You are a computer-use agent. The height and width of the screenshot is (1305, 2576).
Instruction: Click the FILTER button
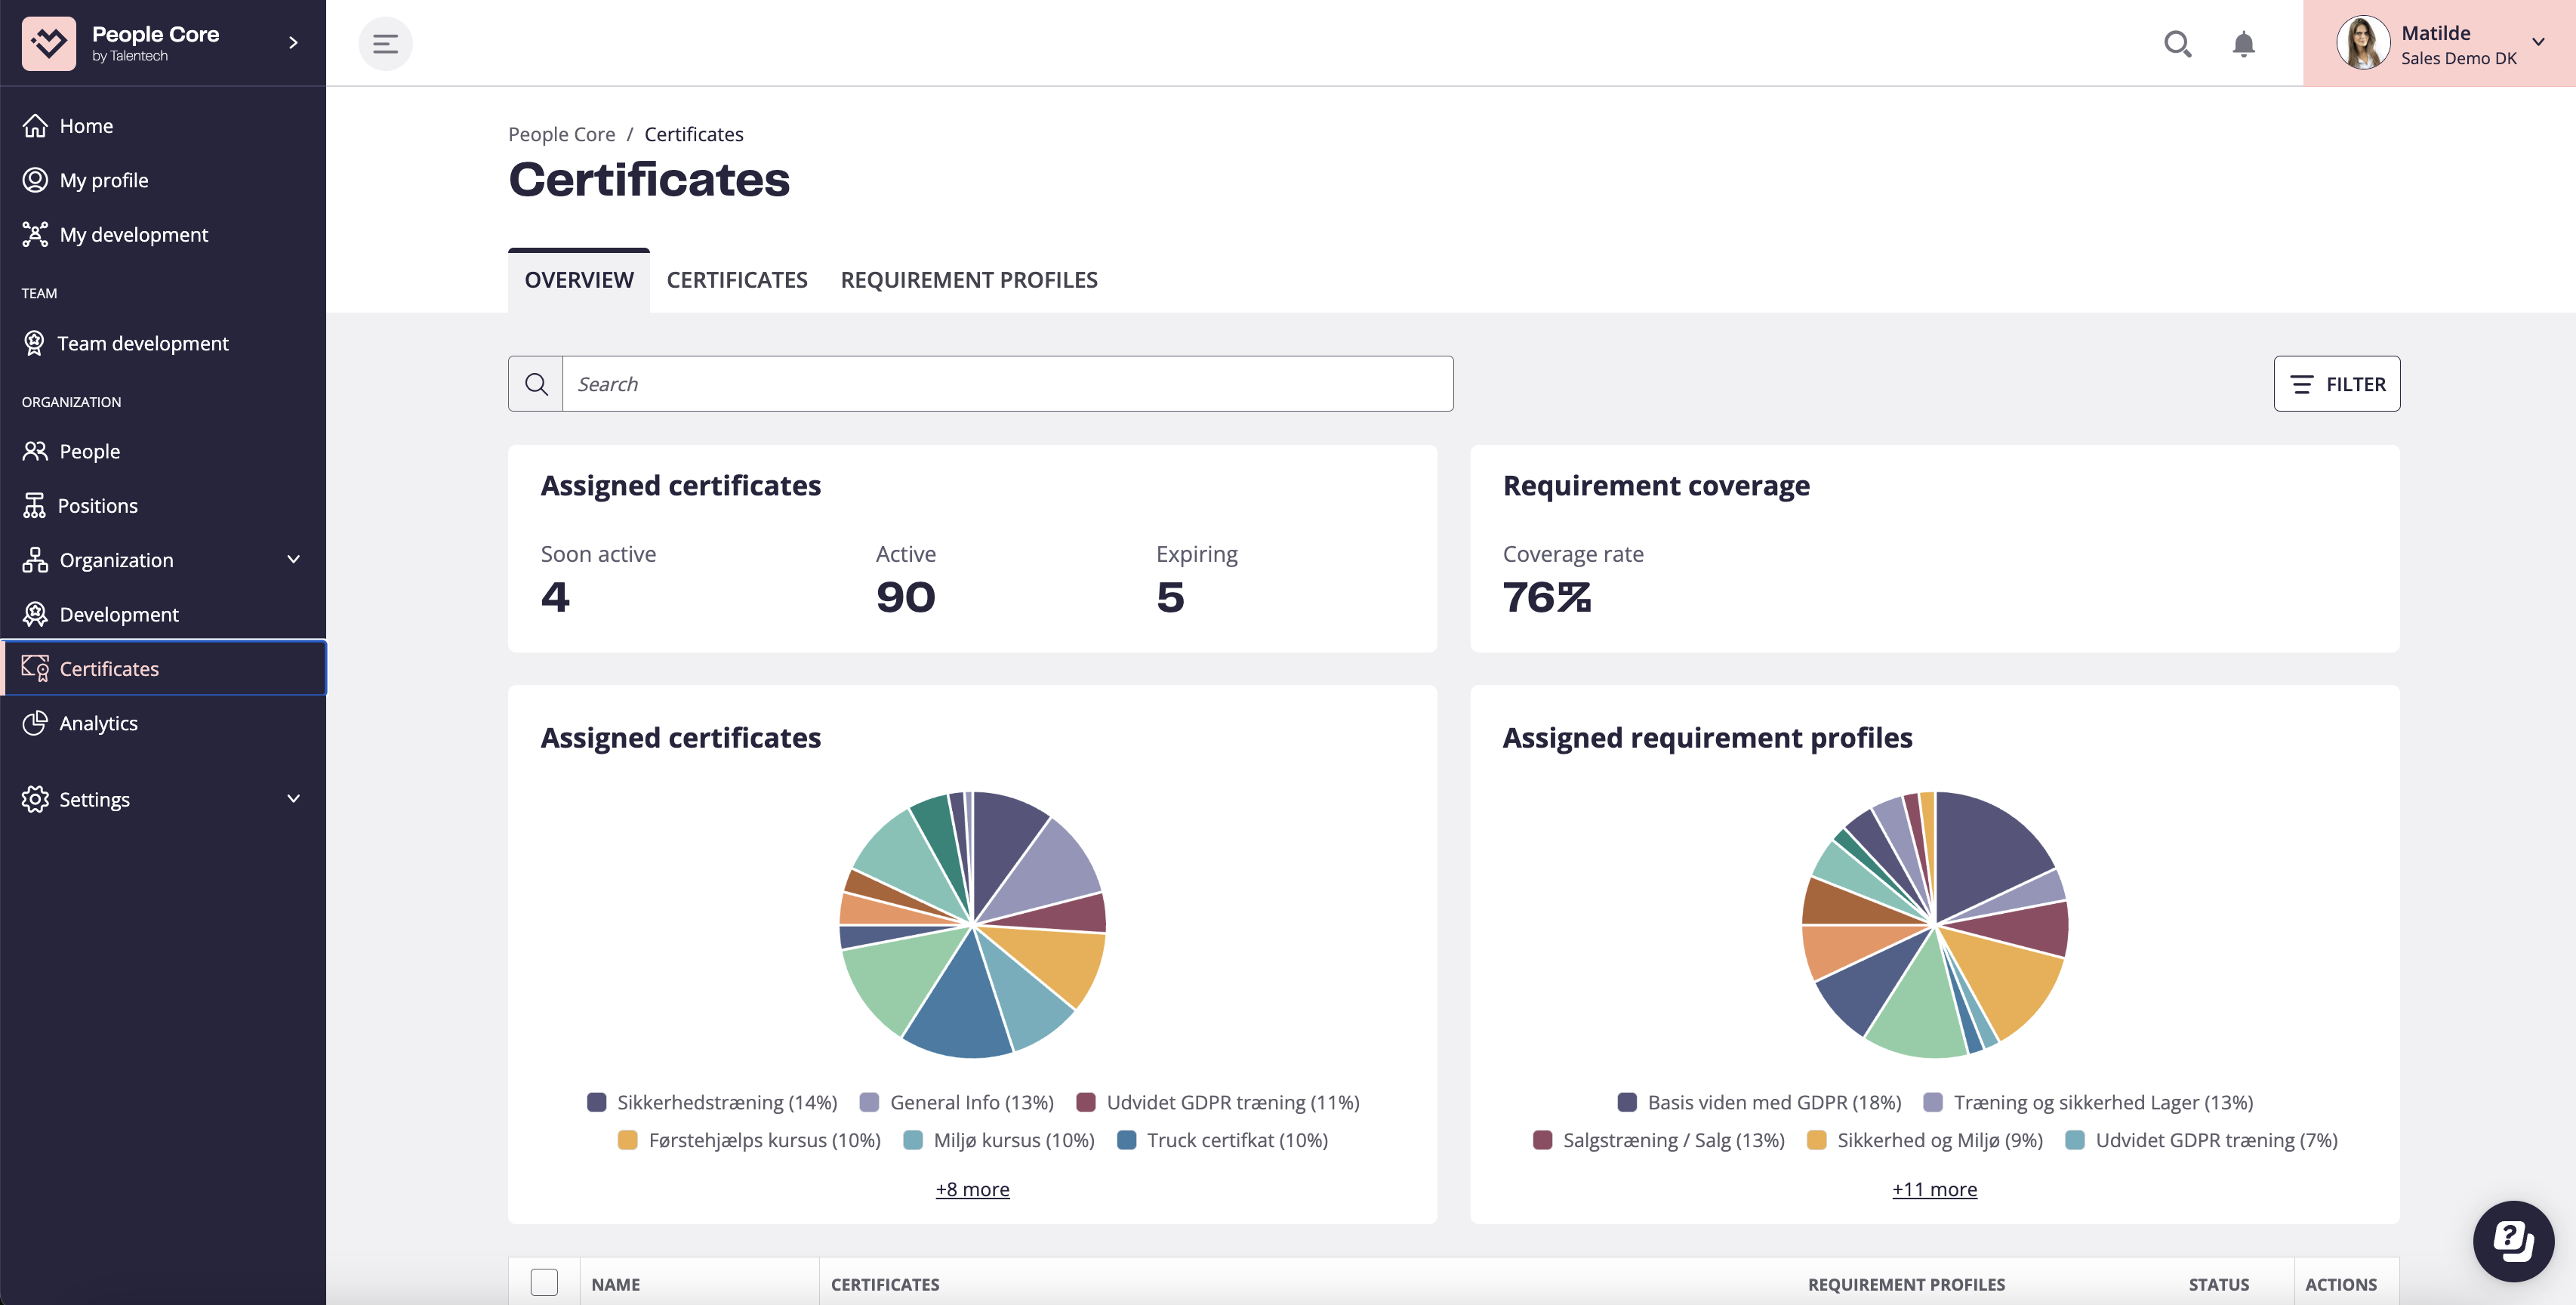[2337, 383]
